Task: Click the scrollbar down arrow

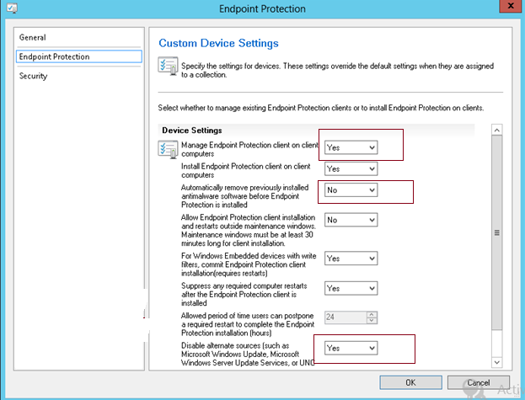Action: 497,362
